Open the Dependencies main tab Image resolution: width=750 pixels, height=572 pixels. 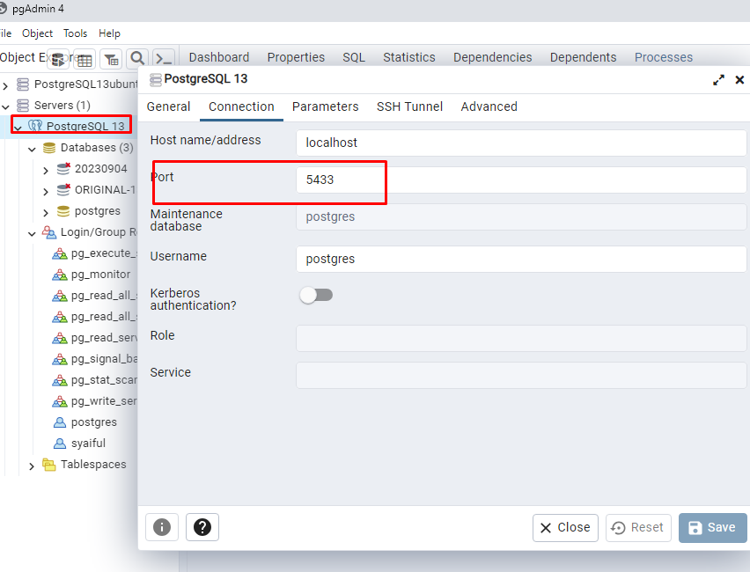point(493,57)
